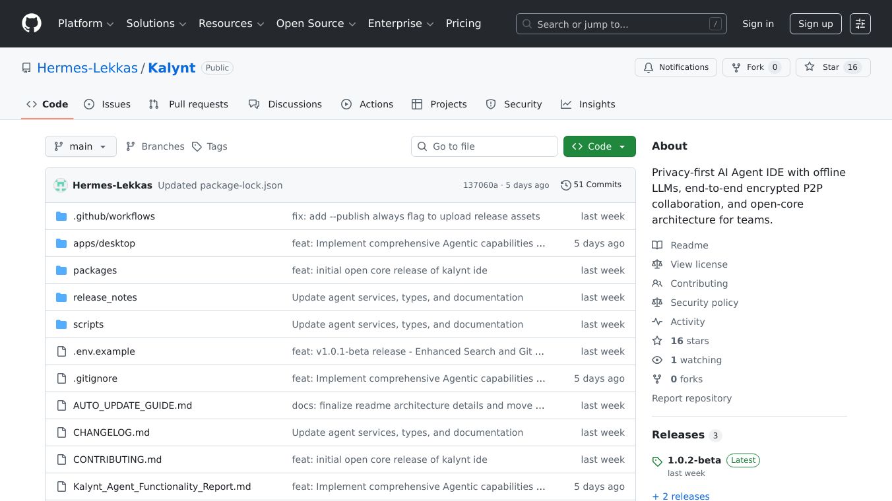Open the accessibility settings icon in header

[x=860, y=24]
